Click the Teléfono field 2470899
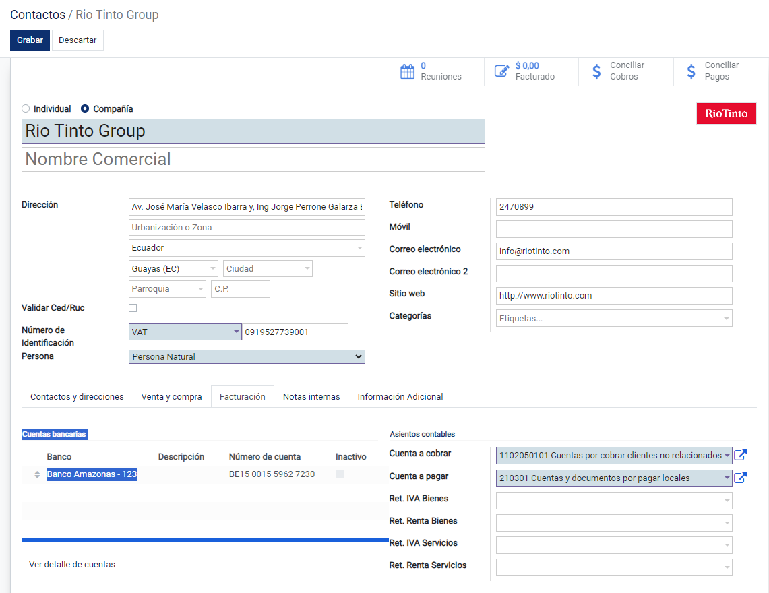The height and width of the screenshot is (593, 769). point(614,207)
